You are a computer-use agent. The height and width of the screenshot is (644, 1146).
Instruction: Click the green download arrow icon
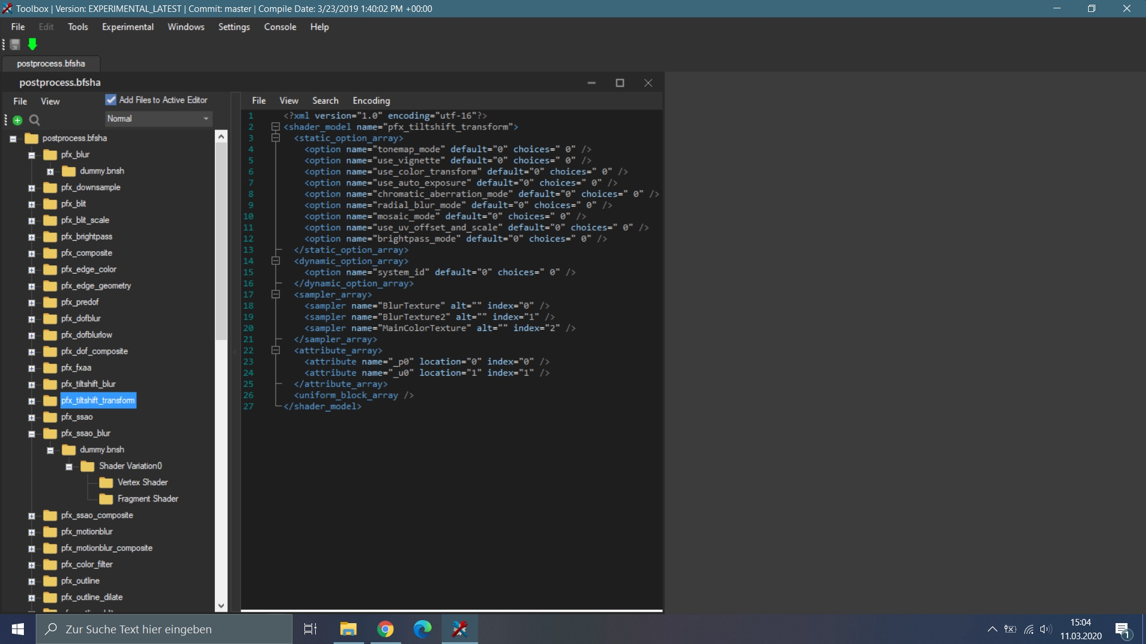pyautogui.click(x=33, y=45)
